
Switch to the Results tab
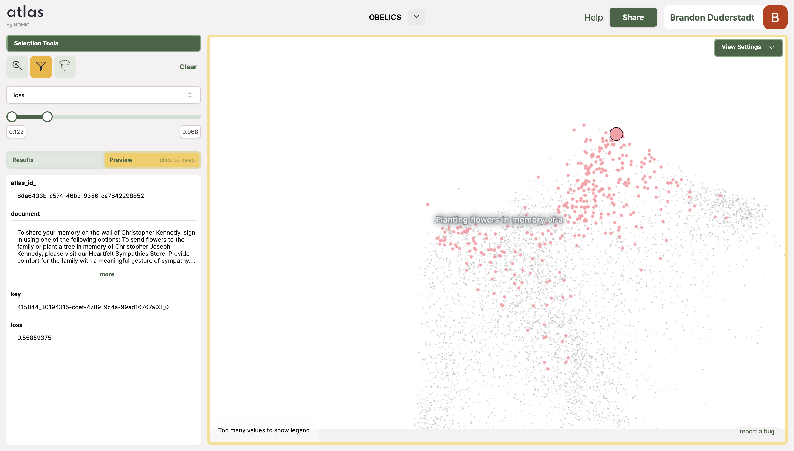coord(55,160)
